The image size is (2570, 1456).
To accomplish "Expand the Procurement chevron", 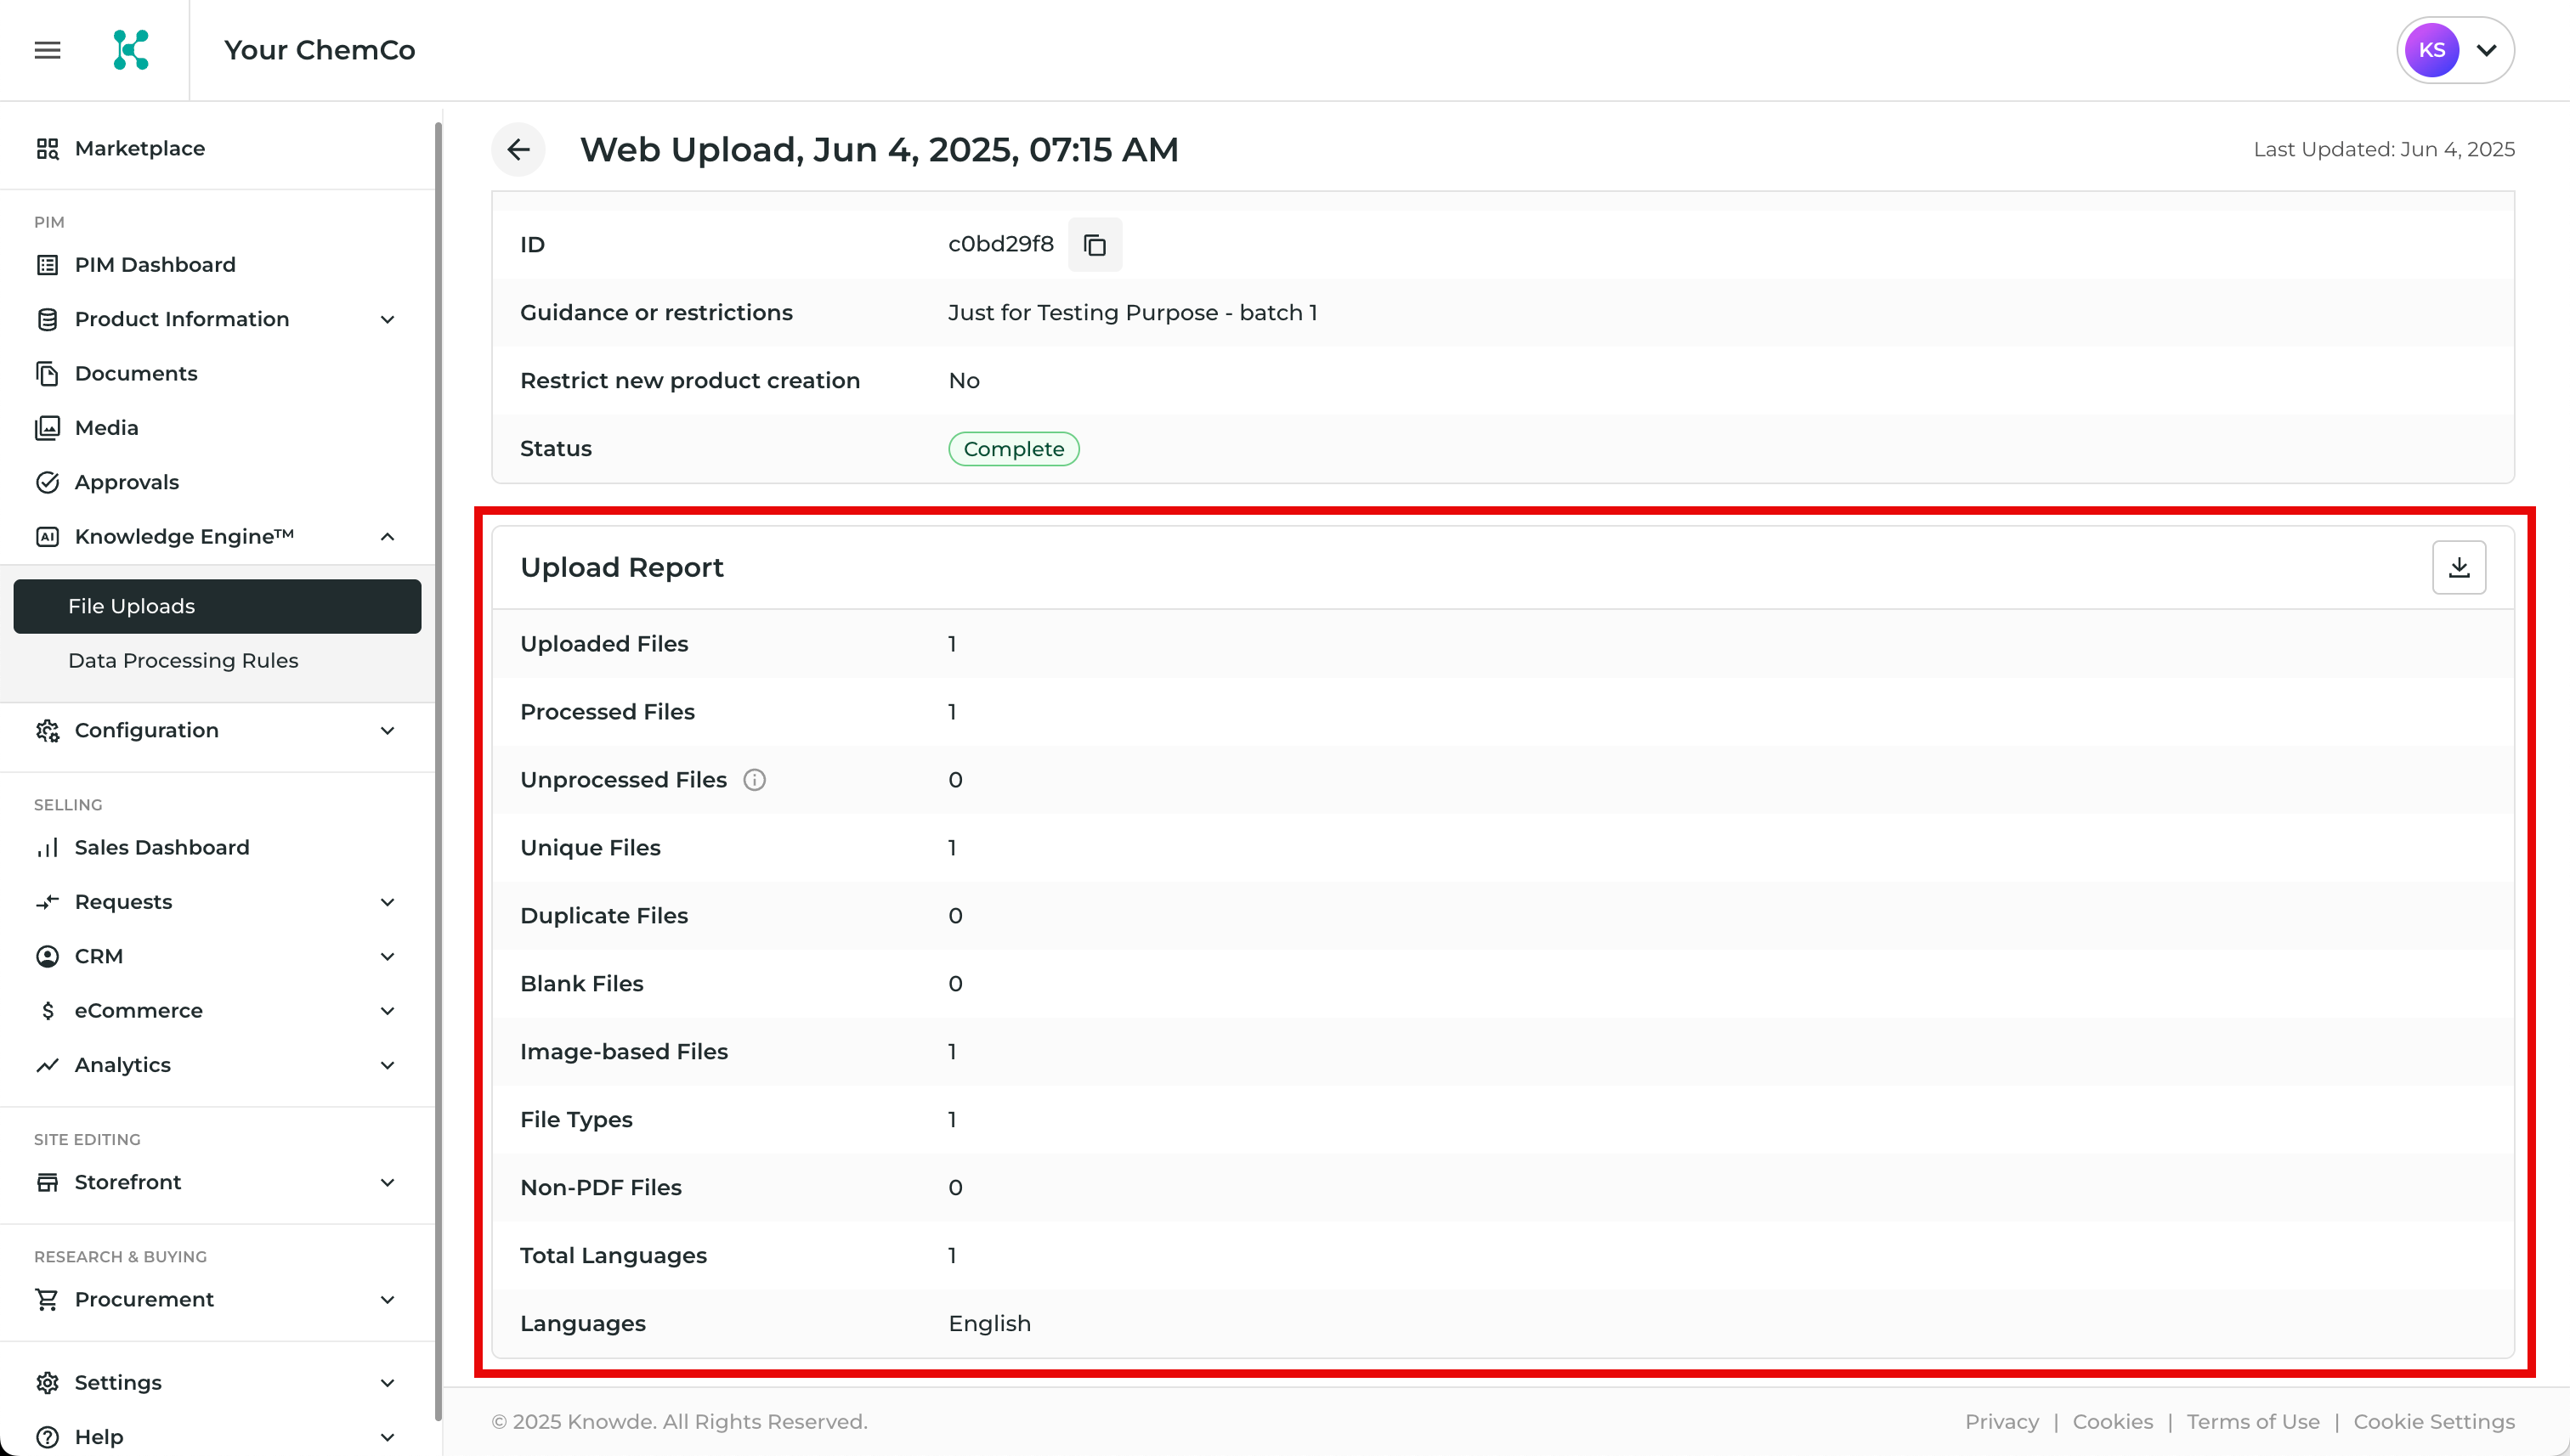I will click(388, 1299).
